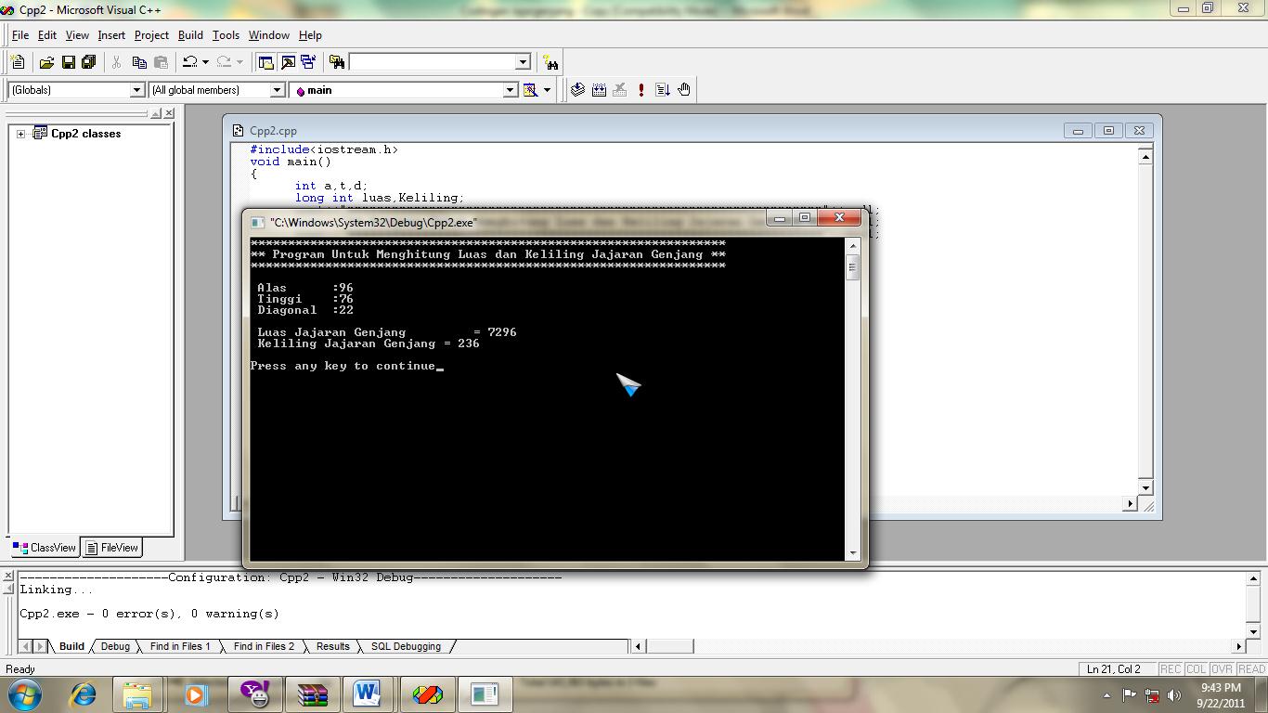Click the Find in Files icon
1268x713 pixels.
(337, 62)
